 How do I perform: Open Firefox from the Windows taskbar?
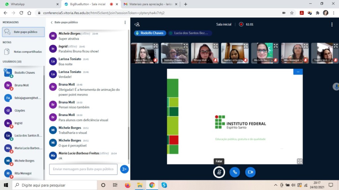pos(127,185)
